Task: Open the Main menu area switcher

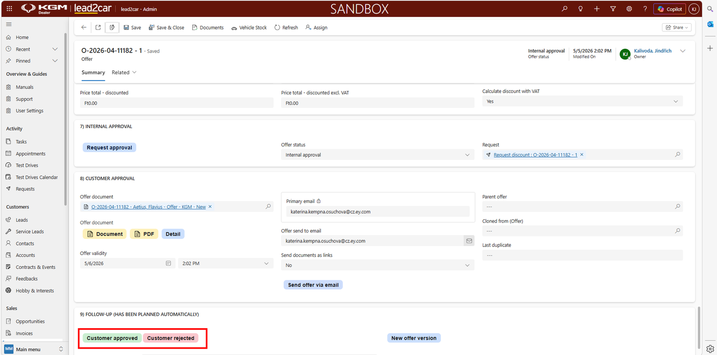Action: 34,349
